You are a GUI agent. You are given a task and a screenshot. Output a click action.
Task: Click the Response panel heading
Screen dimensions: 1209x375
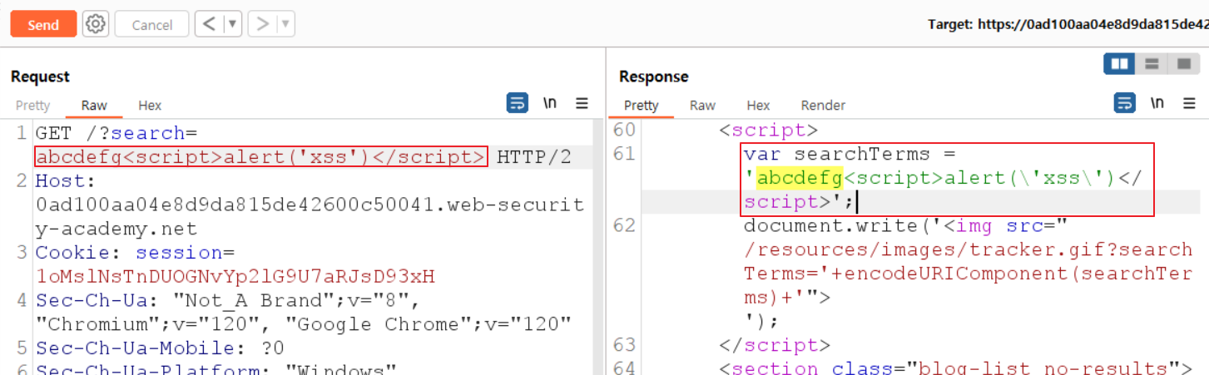click(x=654, y=76)
